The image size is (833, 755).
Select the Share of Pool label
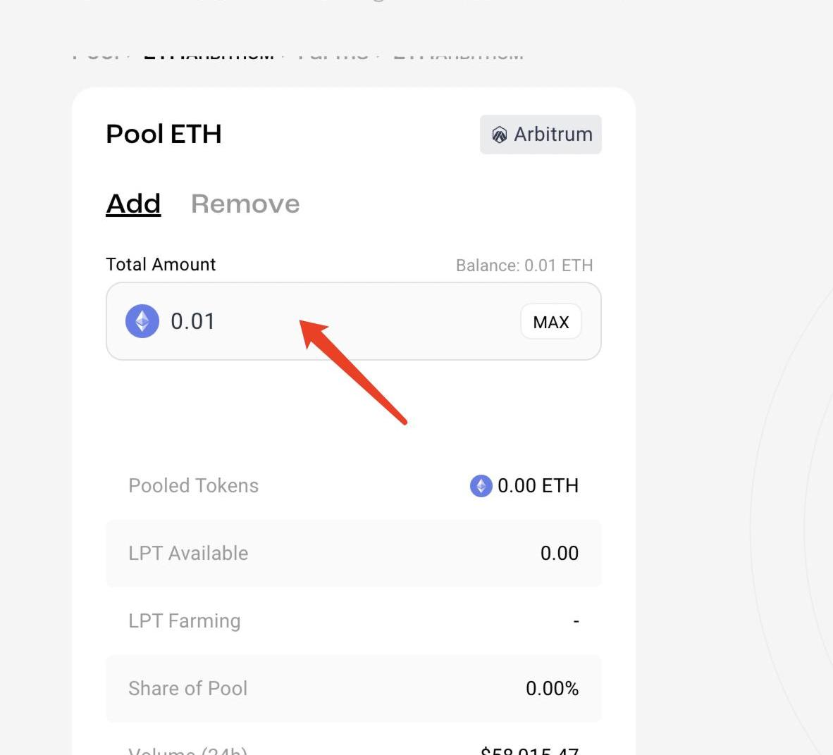pyautogui.click(x=187, y=689)
